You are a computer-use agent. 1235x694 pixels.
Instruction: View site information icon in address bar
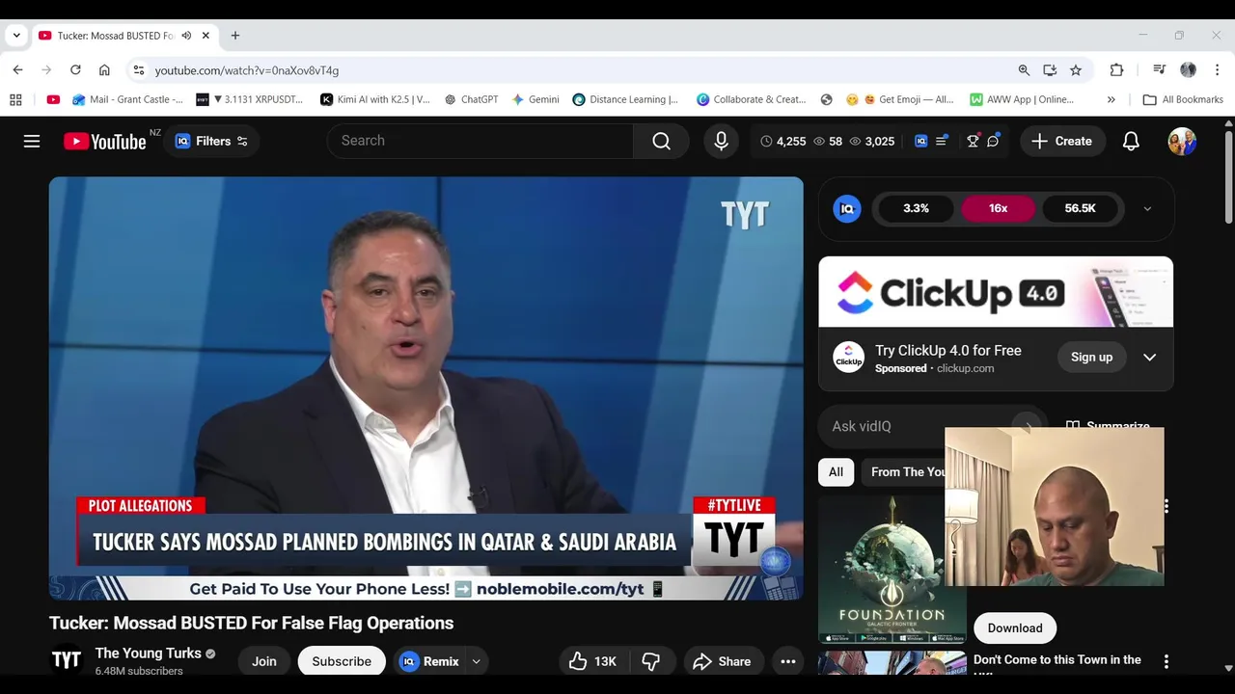pos(138,70)
